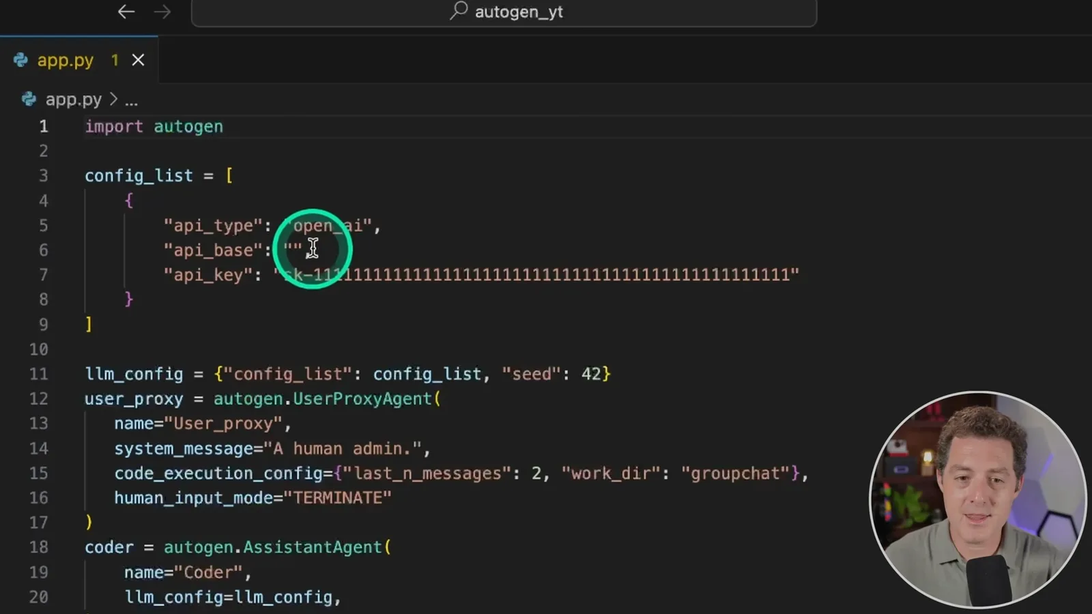Click app.py in the breadcrumb
The height and width of the screenshot is (614, 1092).
tap(74, 100)
